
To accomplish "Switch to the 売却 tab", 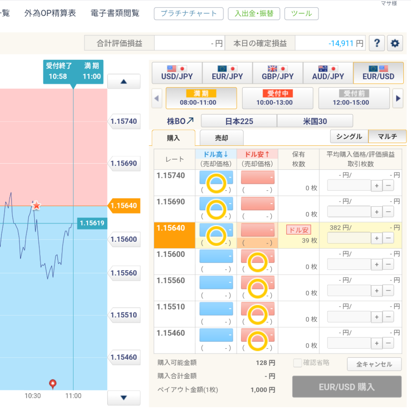I will tap(222, 138).
